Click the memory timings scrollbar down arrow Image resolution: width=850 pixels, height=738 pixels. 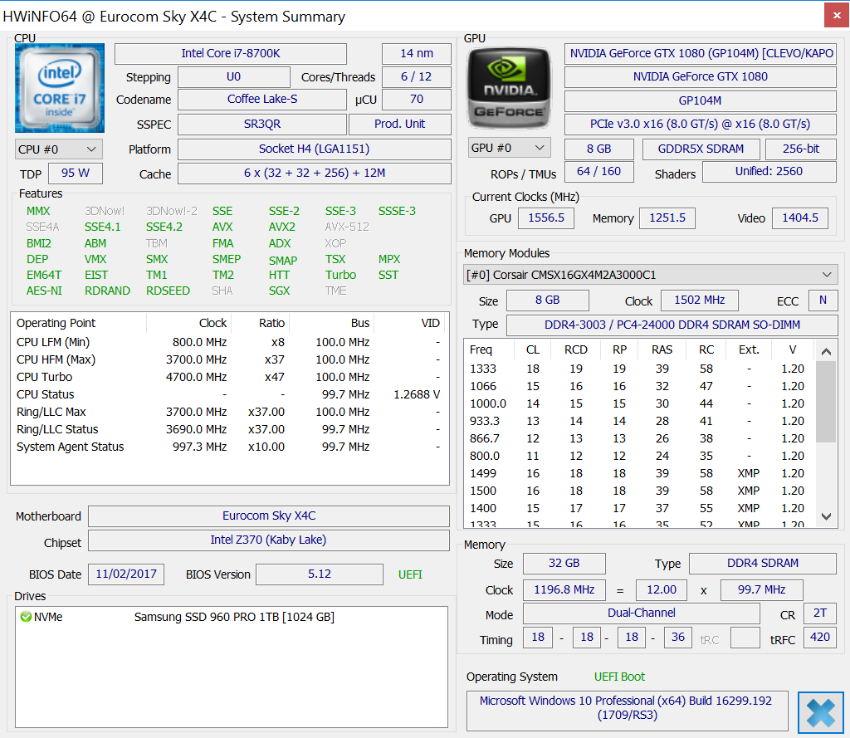click(826, 516)
